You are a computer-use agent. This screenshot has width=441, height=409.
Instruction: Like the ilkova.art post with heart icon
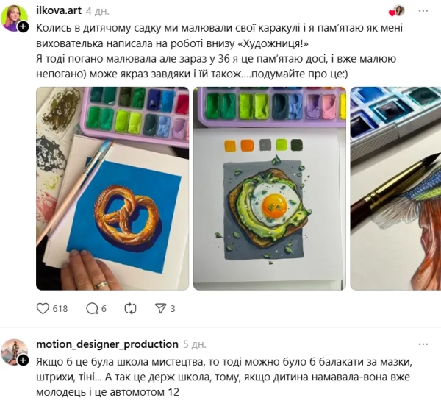(x=43, y=308)
